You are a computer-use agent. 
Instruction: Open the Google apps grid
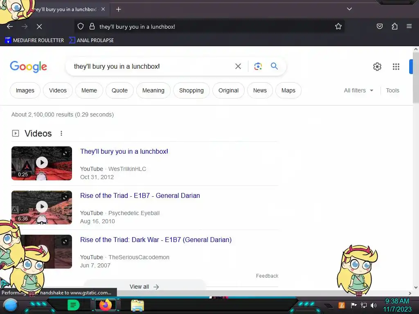pyautogui.click(x=396, y=67)
